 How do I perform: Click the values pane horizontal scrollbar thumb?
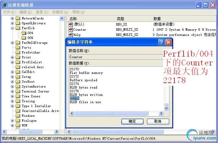tap(118, 131)
